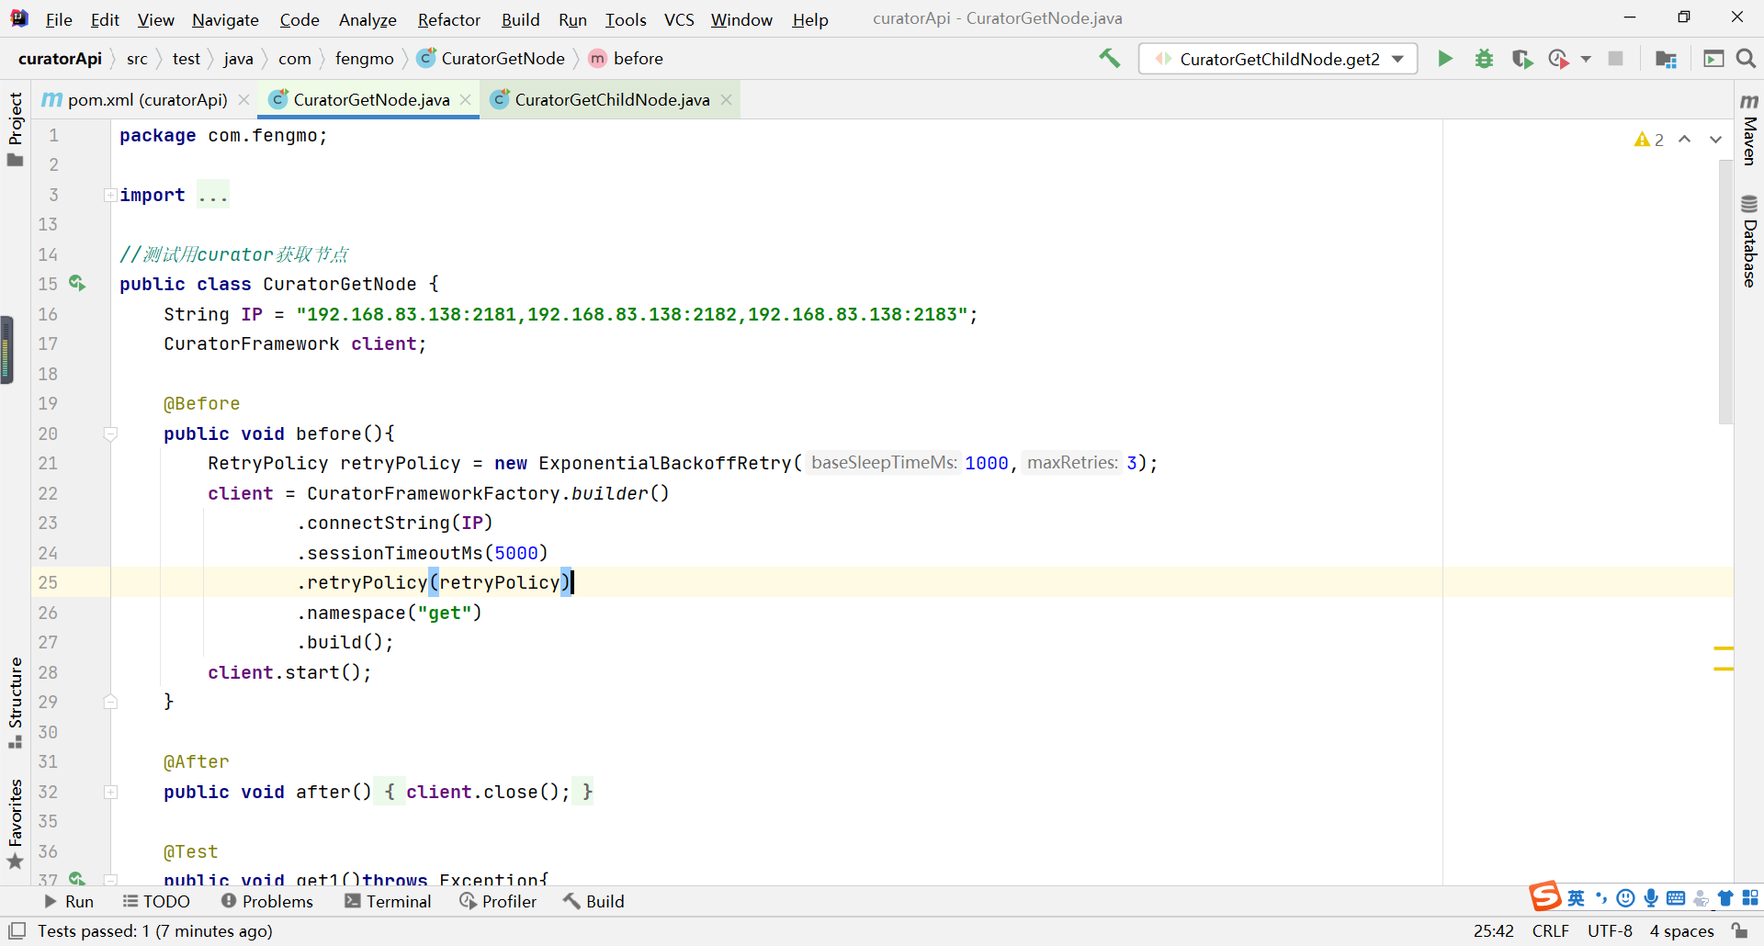1764x946 pixels.
Task: Toggle the Database tool window
Action: click(1749, 241)
